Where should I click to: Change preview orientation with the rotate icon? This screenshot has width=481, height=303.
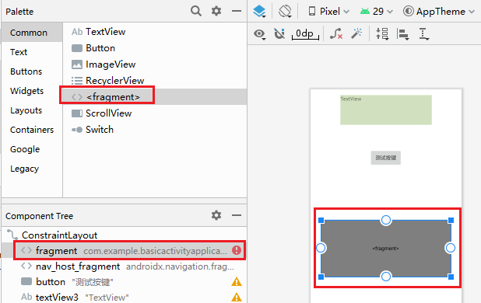(x=285, y=12)
